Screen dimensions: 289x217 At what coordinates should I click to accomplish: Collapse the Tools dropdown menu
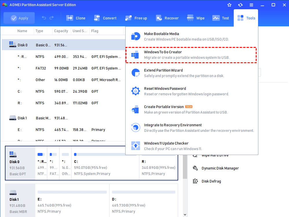click(x=246, y=18)
